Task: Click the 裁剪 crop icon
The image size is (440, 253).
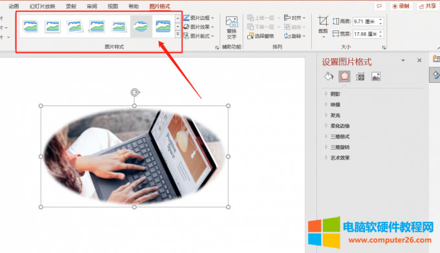Action: 323,21
